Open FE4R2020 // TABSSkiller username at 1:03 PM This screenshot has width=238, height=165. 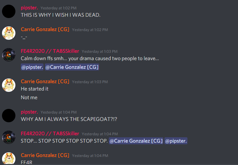click(50, 51)
